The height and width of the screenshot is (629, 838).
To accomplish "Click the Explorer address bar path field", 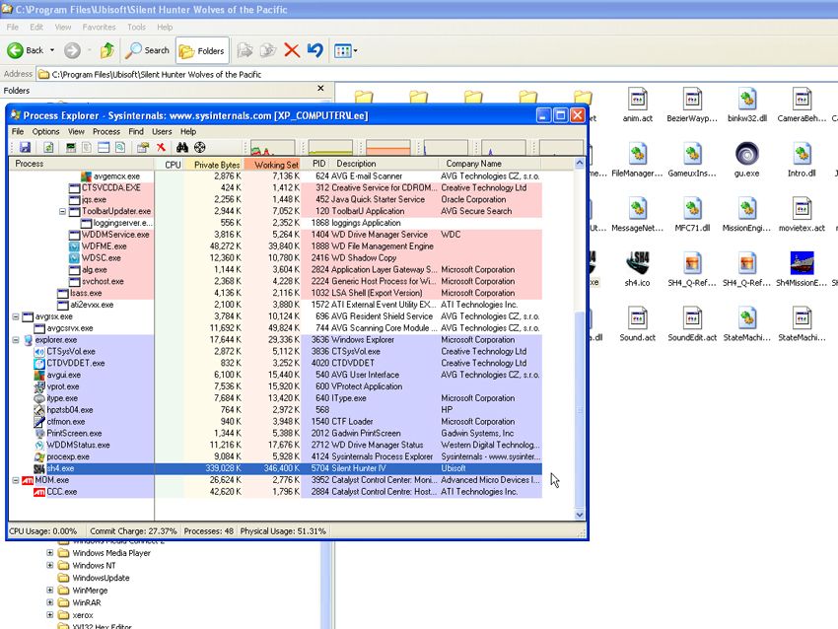I will [436, 74].
